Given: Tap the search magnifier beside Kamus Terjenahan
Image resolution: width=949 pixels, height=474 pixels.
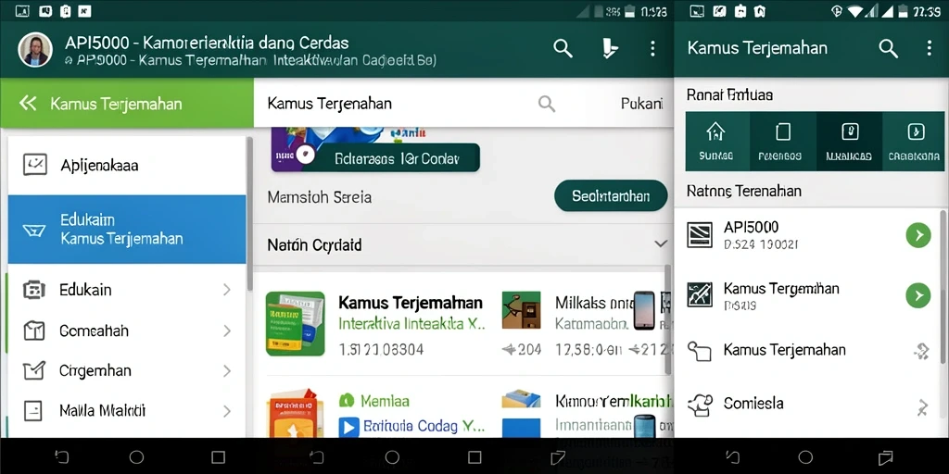Looking at the screenshot, I should click(547, 104).
